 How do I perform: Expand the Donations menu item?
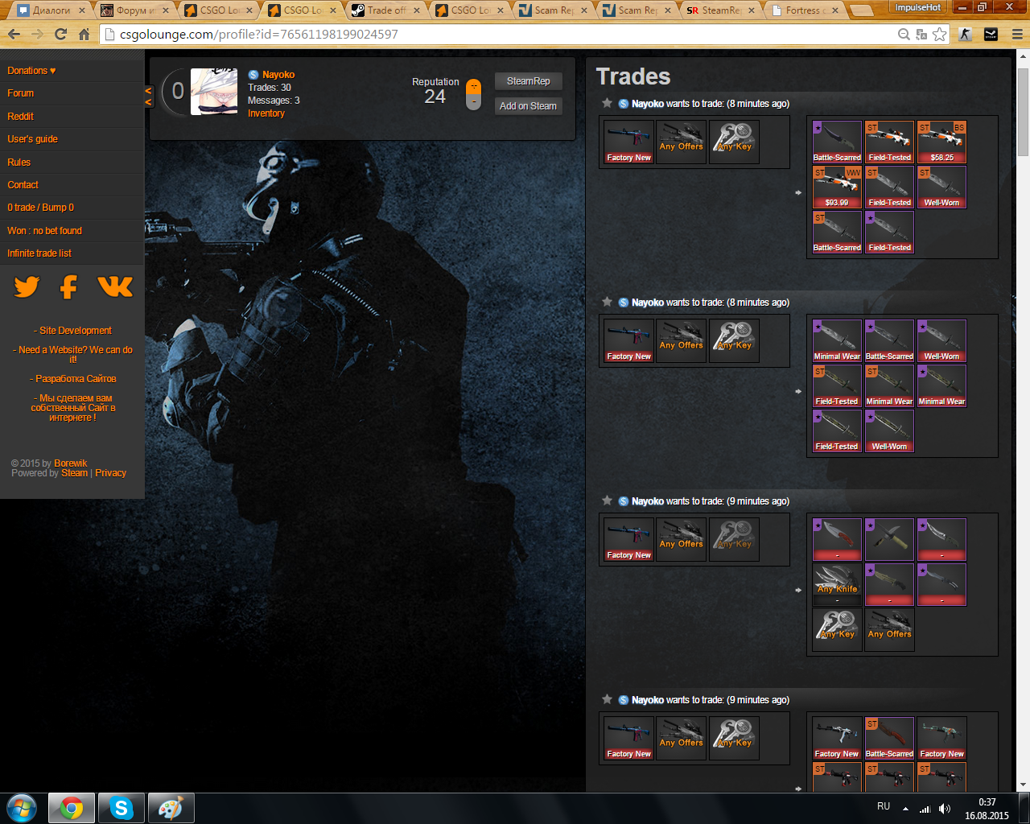pyautogui.click(x=31, y=71)
